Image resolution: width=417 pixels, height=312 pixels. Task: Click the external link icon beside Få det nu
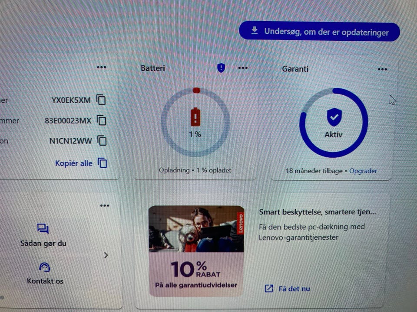click(x=269, y=289)
